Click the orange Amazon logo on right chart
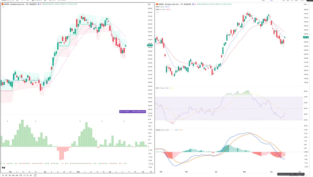 point(157,4)
